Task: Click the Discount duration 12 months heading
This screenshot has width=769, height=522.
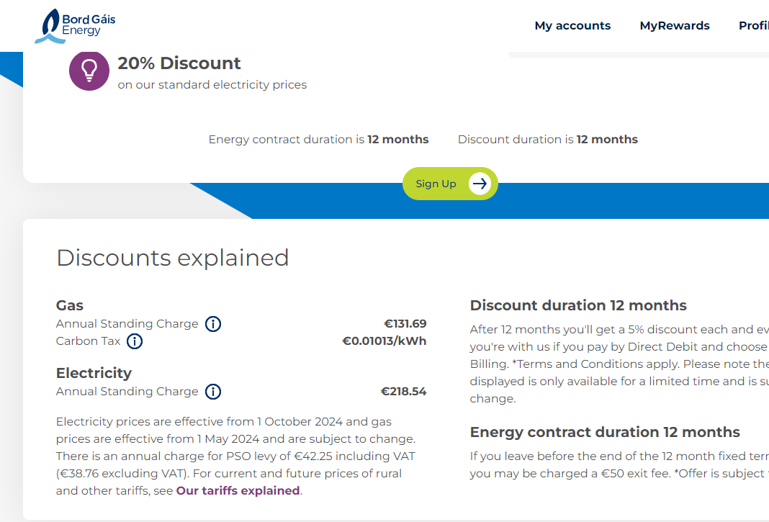Action: tap(578, 305)
